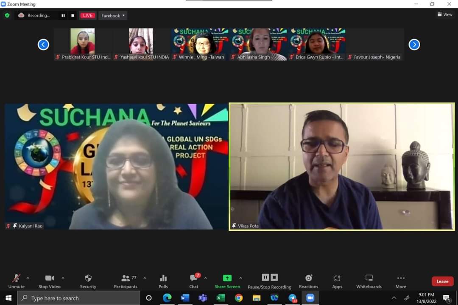Select Prabkirat Kour video thumbnail
Image resolution: width=458 pixels, height=305 pixels.
coord(83,44)
